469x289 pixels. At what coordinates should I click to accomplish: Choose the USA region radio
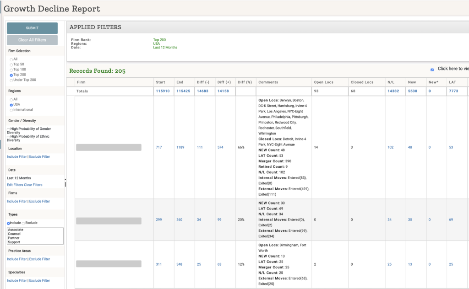11,105
